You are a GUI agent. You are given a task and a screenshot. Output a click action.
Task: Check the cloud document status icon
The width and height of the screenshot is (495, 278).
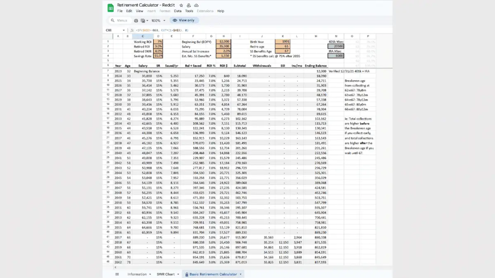tap(196, 5)
